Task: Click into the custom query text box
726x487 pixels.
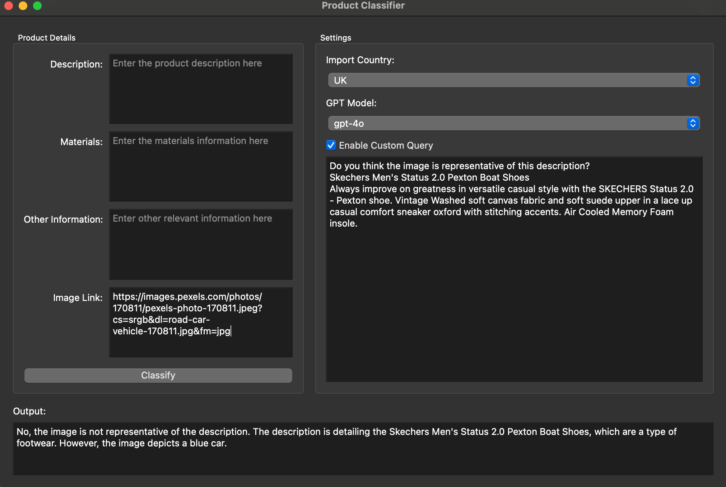Action: point(514,269)
